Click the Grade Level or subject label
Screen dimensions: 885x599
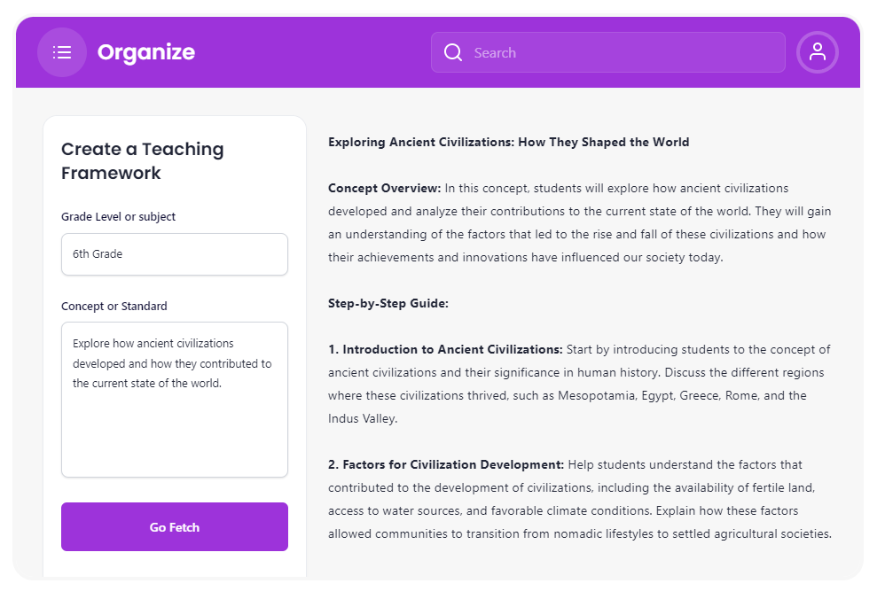click(119, 216)
